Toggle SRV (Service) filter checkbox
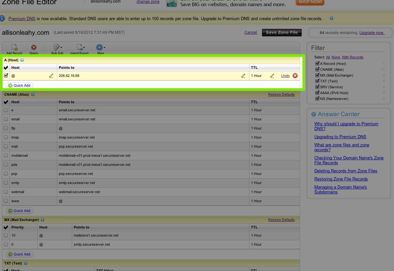The height and width of the screenshot is (271, 394). coord(317,87)
